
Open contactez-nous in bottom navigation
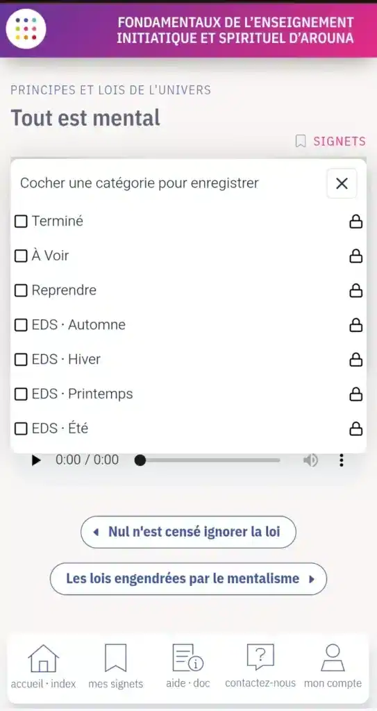pyautogui.click(x=260, y=666)
